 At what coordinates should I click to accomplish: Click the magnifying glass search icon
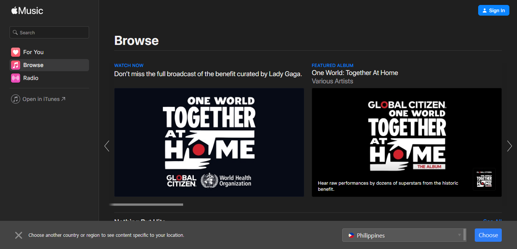tap(15, 33)
